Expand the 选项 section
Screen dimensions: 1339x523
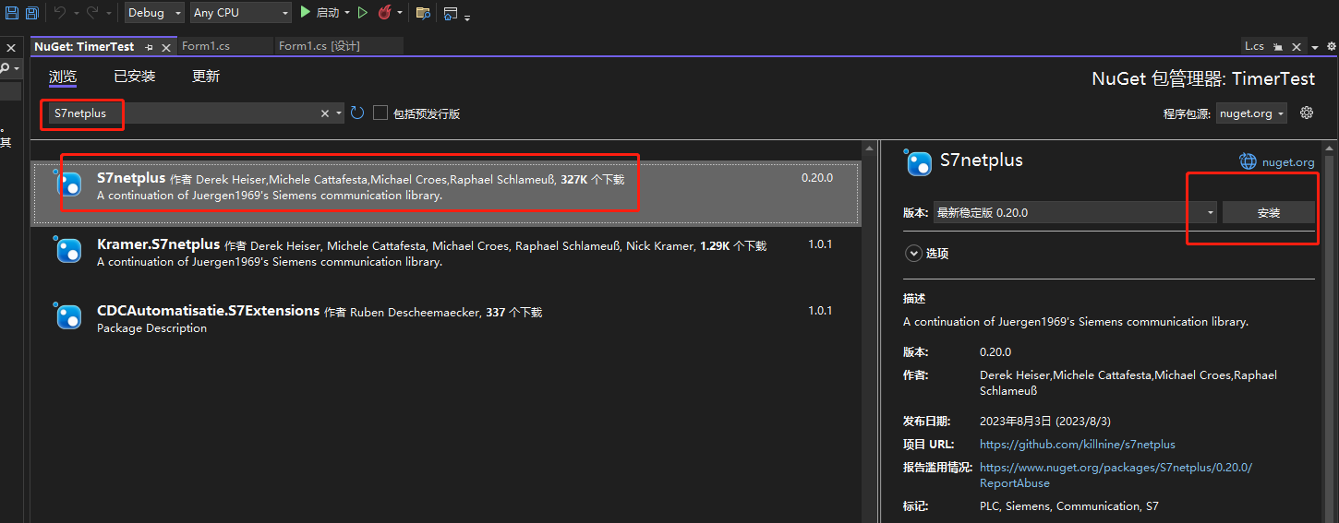point(914,253)
